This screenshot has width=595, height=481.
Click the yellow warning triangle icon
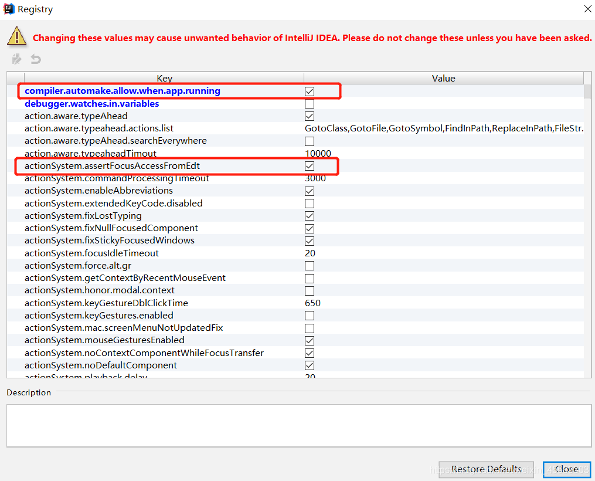click(16, 37)
